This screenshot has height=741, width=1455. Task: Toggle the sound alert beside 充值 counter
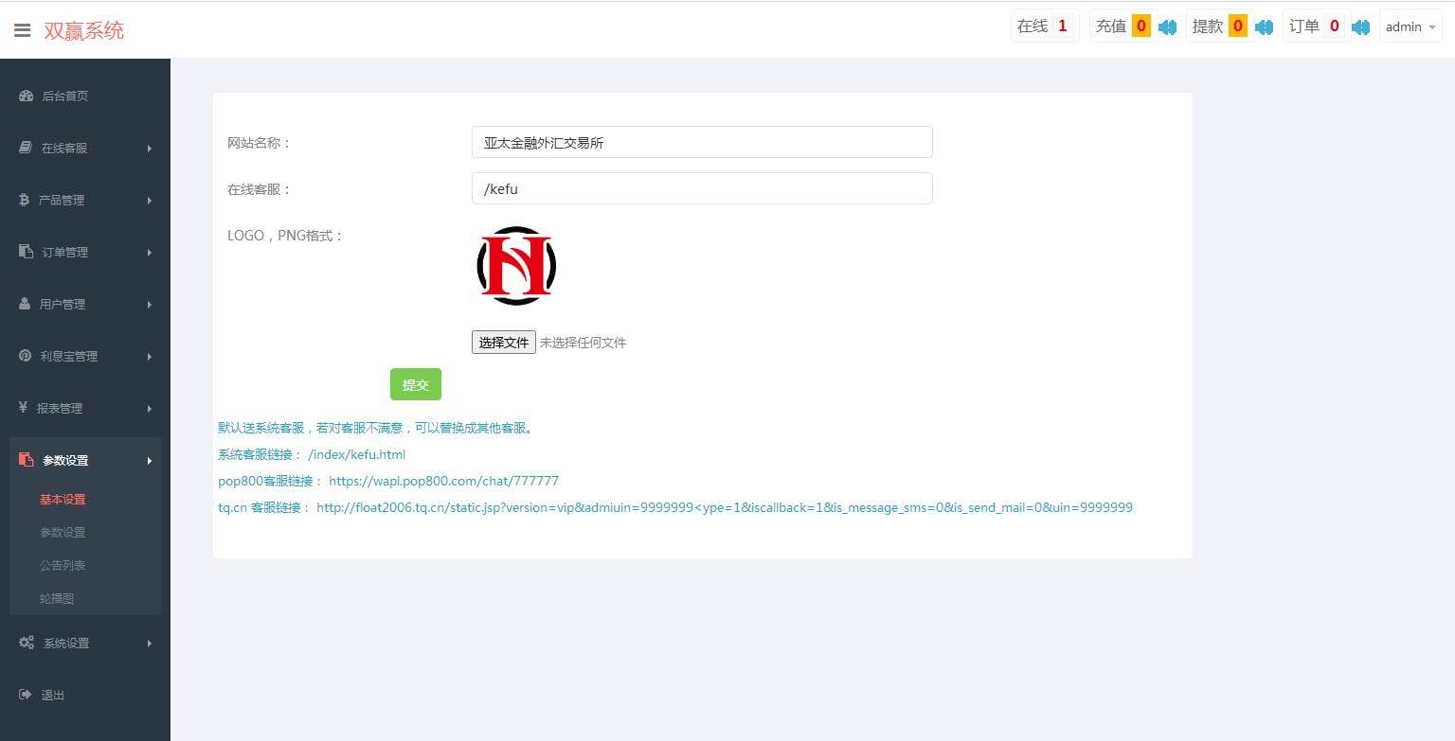tap(1167, 26)
